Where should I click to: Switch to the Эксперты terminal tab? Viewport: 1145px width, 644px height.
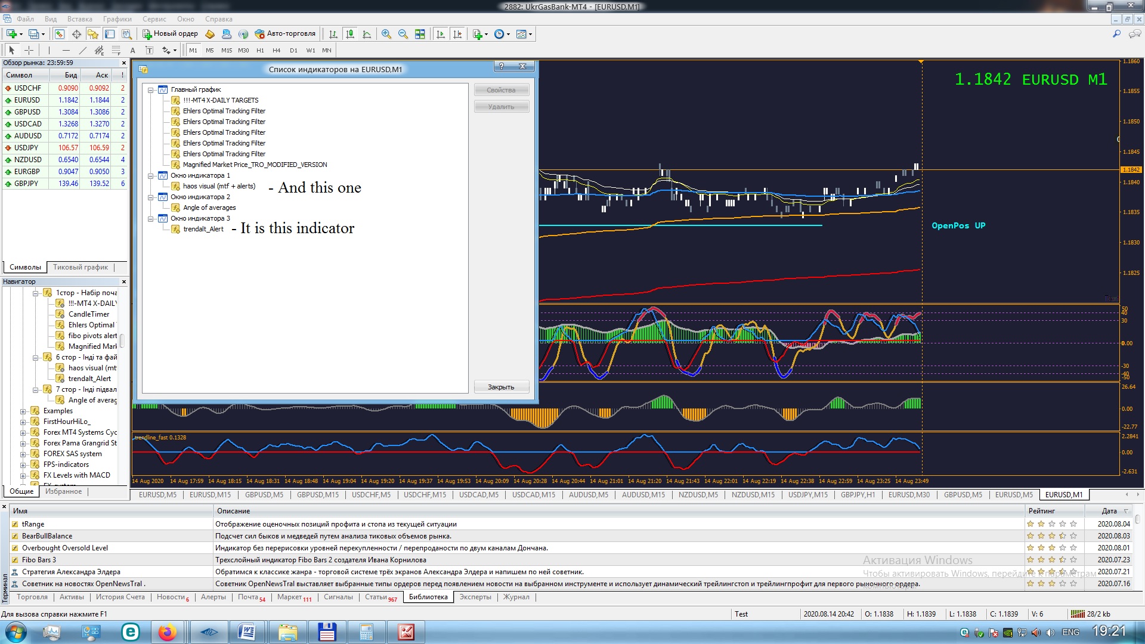click(475, 597)
